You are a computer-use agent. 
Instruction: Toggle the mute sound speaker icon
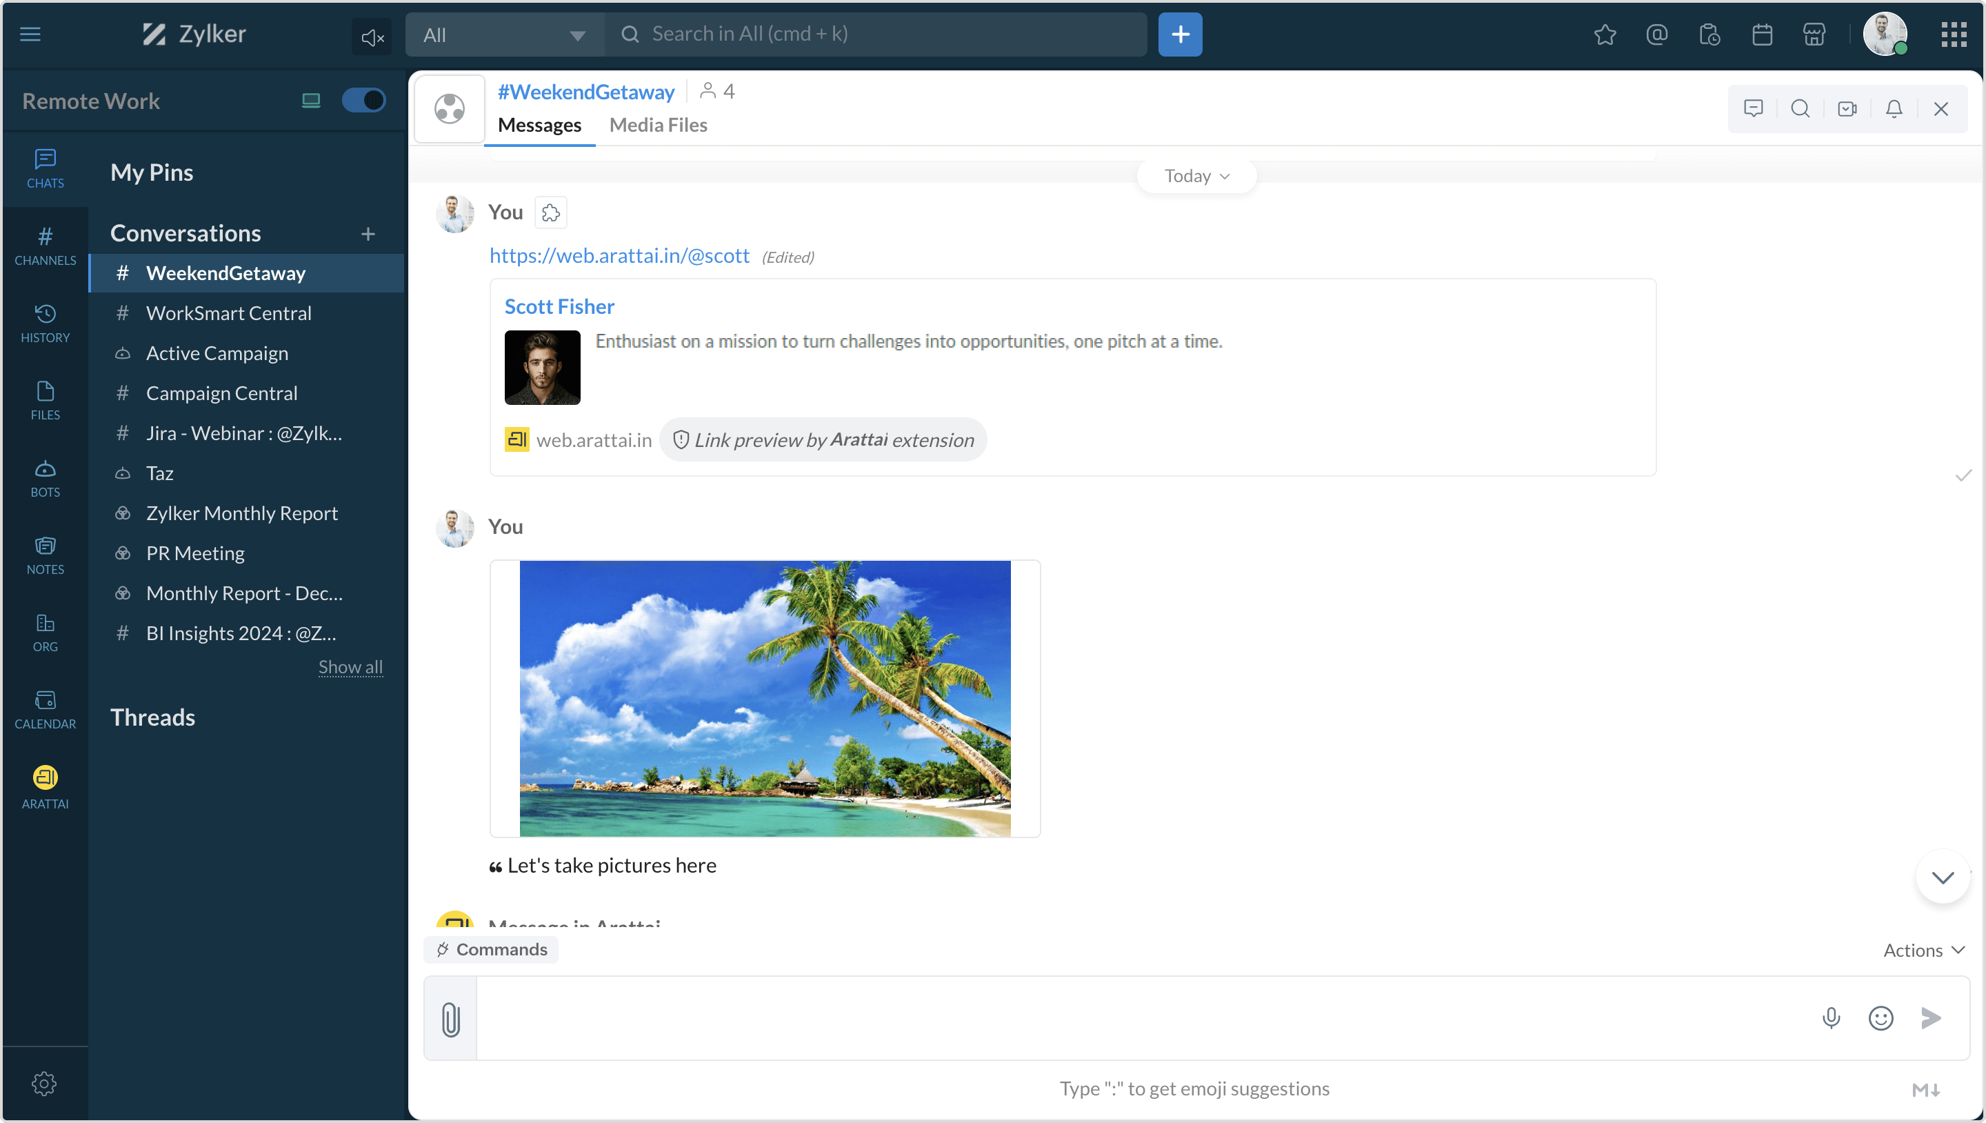click(372, 37)
